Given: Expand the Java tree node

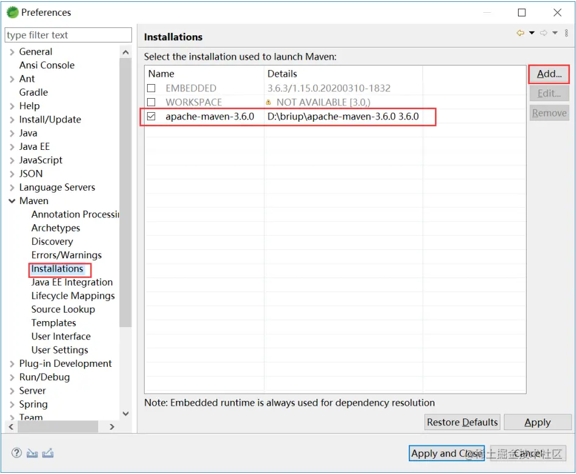Looking at the screenshot, I should 12,133.
